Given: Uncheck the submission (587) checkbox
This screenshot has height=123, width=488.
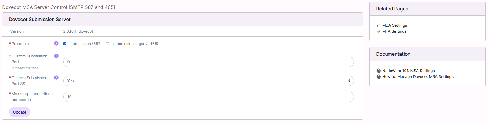Looking at the screenshot, I should click(x=65, y=44).
